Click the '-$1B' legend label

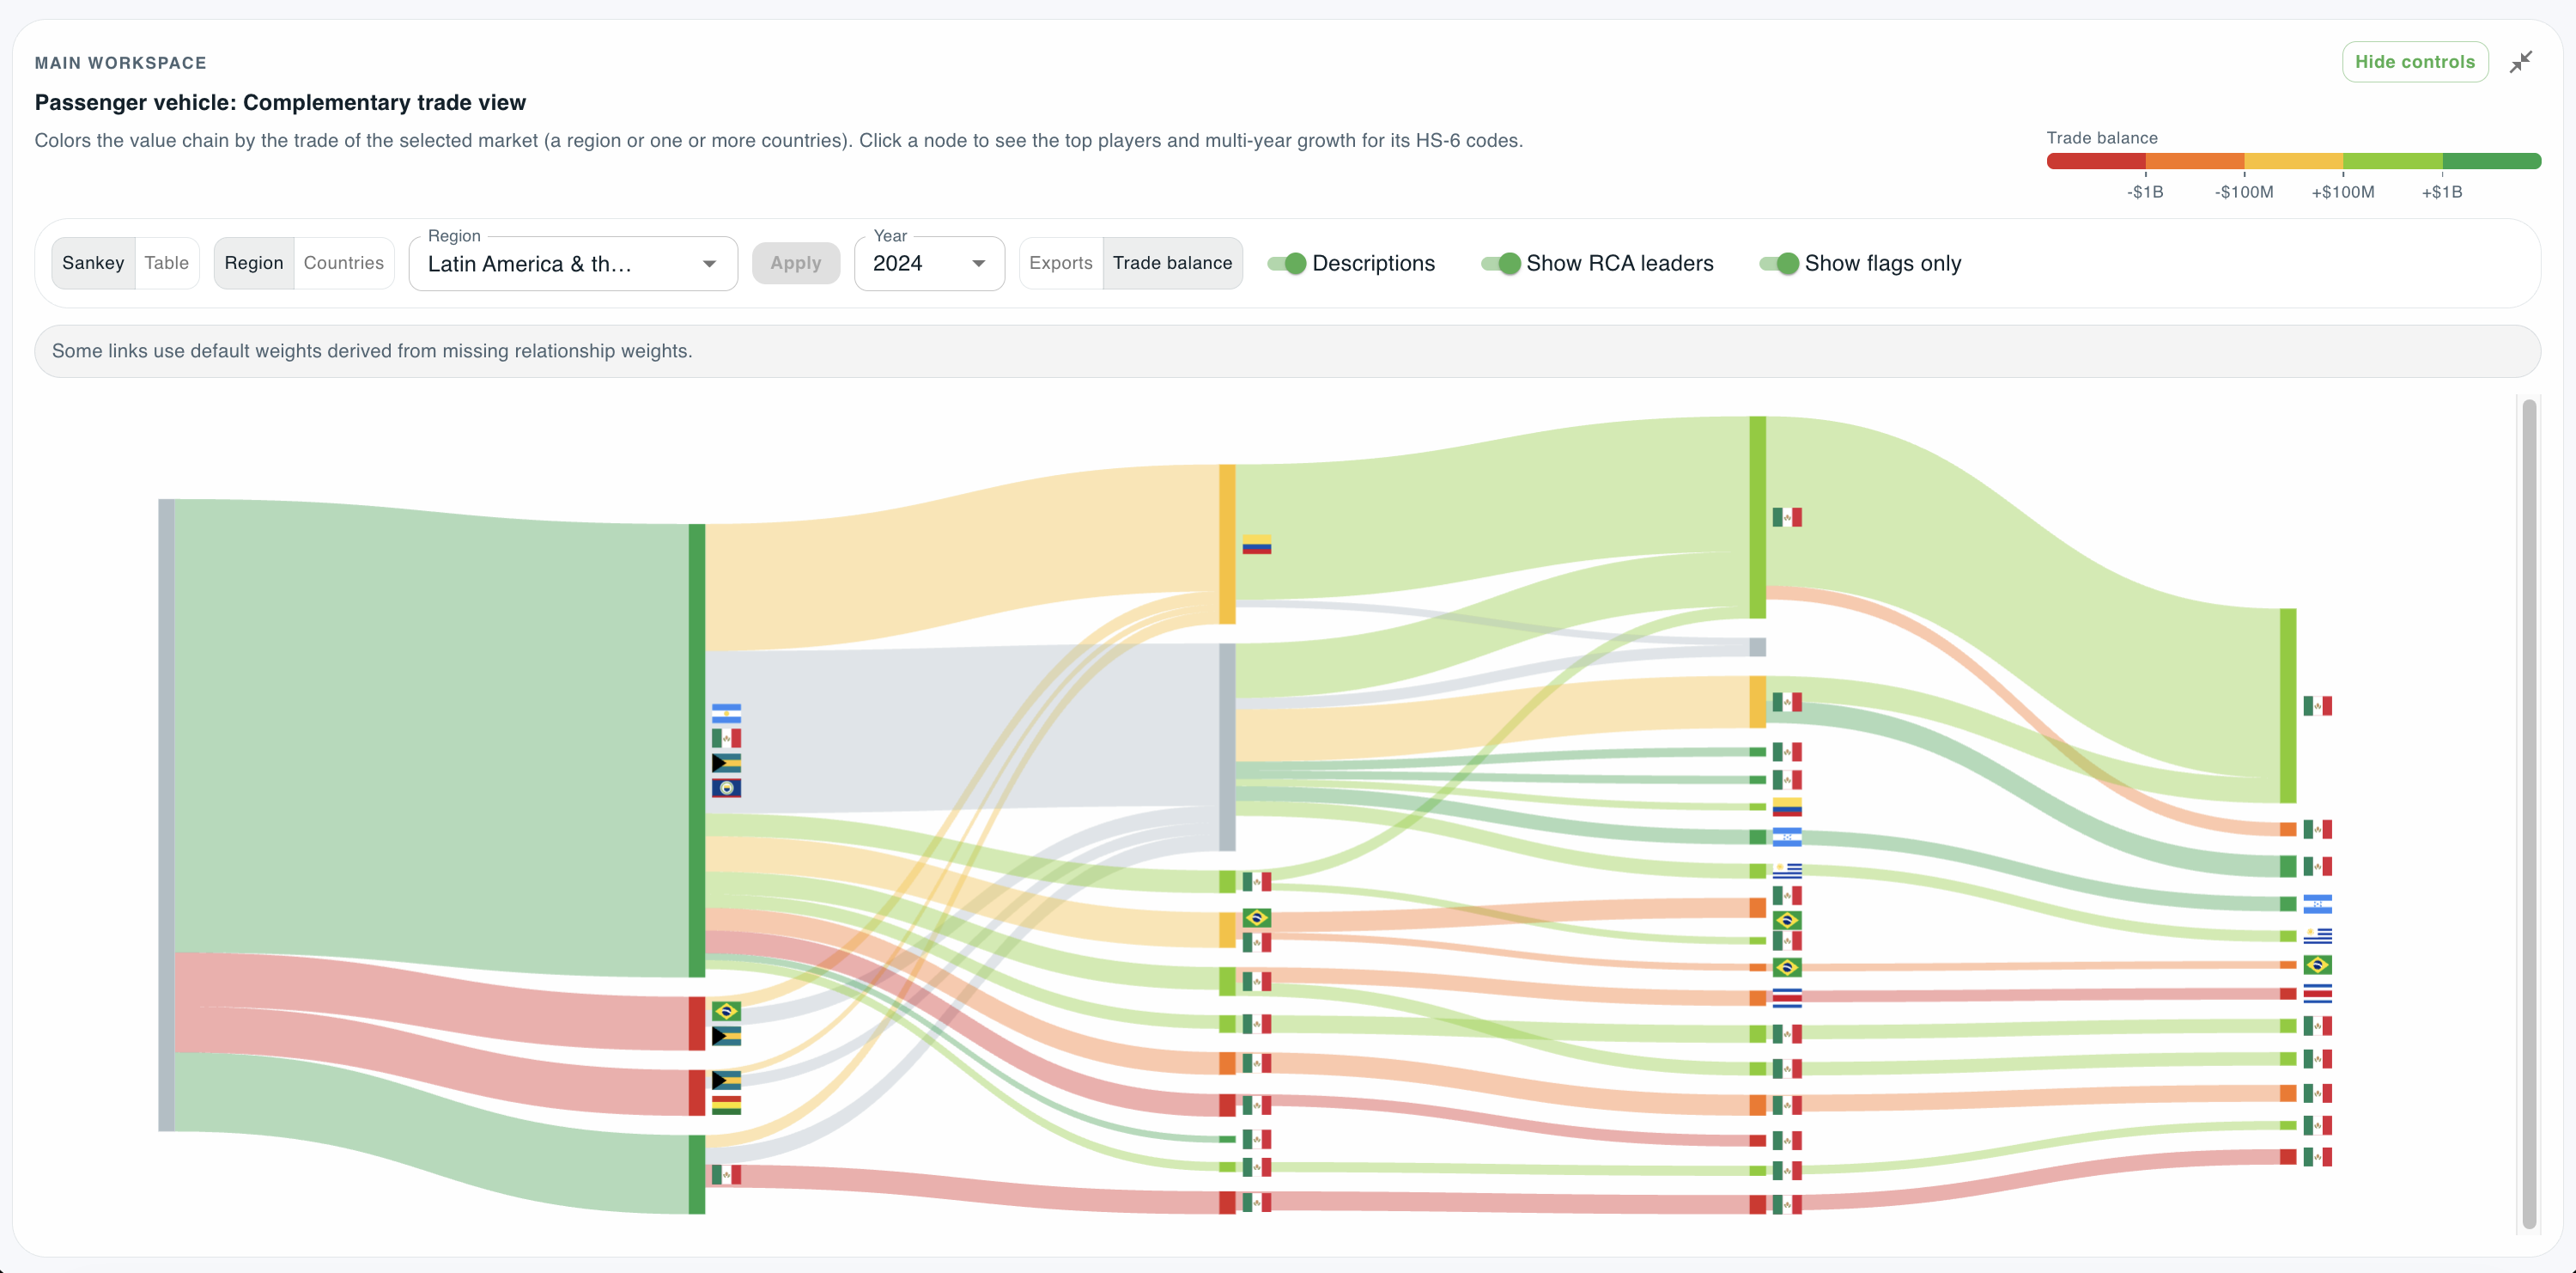click(2145, 192)
